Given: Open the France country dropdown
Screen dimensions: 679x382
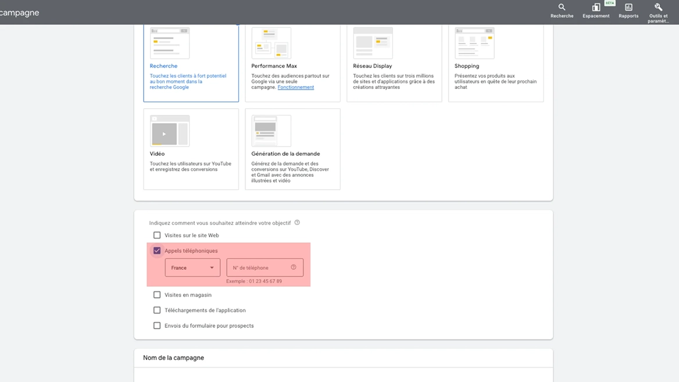Looking at the screenshot, I should coord(192,267).
